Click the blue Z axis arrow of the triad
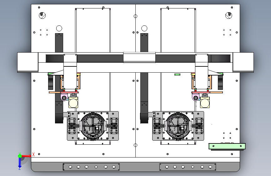This screenshot has height=176, width=271. click(x=20, y=163)
